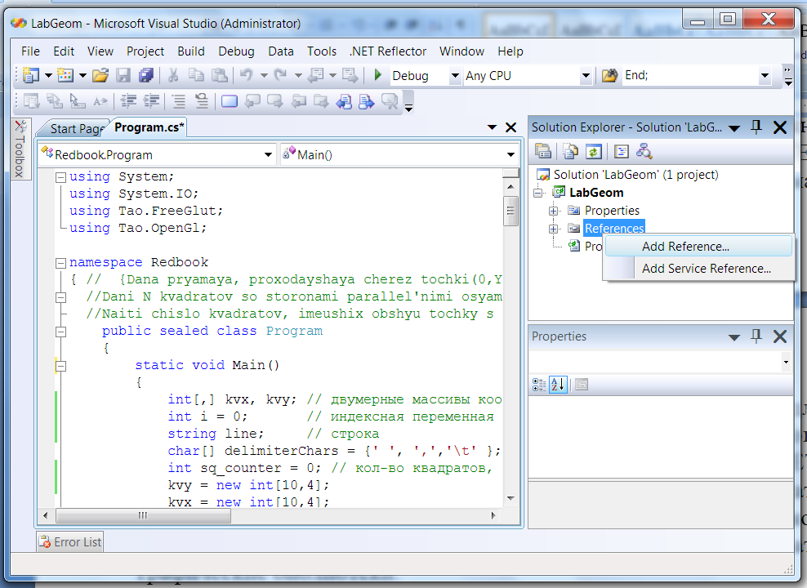The height and width of the screenshot is (588, 807).
Task: Click the Decrease Indent icon
Action: click(x=128, y=100)
